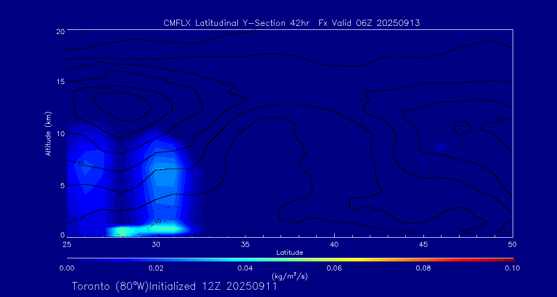The height and width of the screenshot is (297, 557).
Task: Select the altitude axis tick label 5
Action: pos(62,185)
